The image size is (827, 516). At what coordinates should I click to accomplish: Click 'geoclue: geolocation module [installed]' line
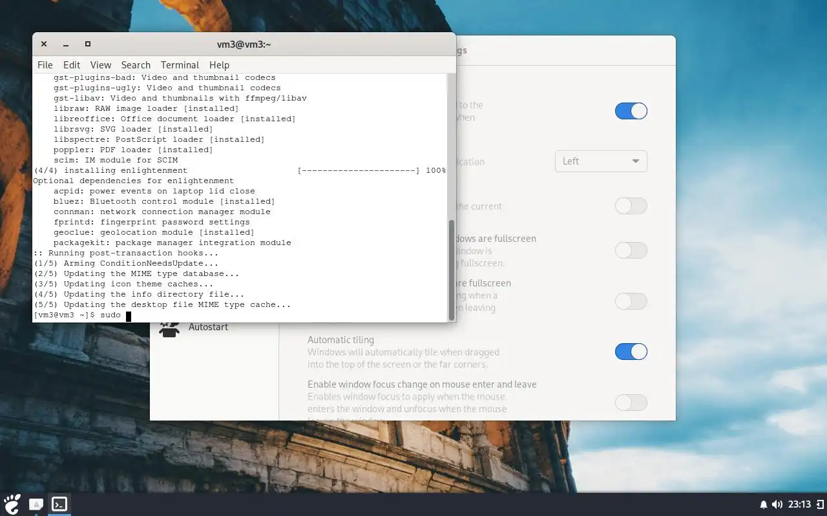[154, 232]
